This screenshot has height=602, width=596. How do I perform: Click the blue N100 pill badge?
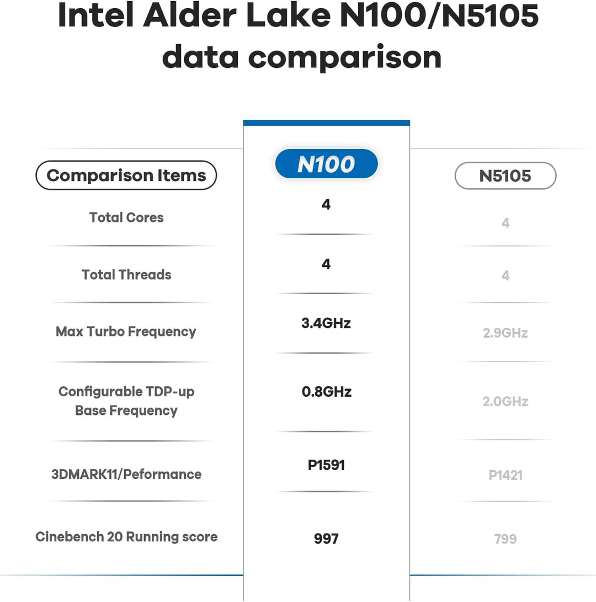[326, 164]
